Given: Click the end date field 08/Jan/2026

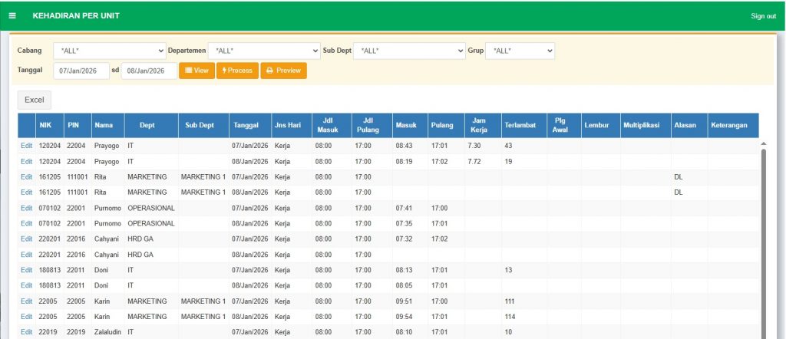Looking at the screenshot, I should pos(149,71).
